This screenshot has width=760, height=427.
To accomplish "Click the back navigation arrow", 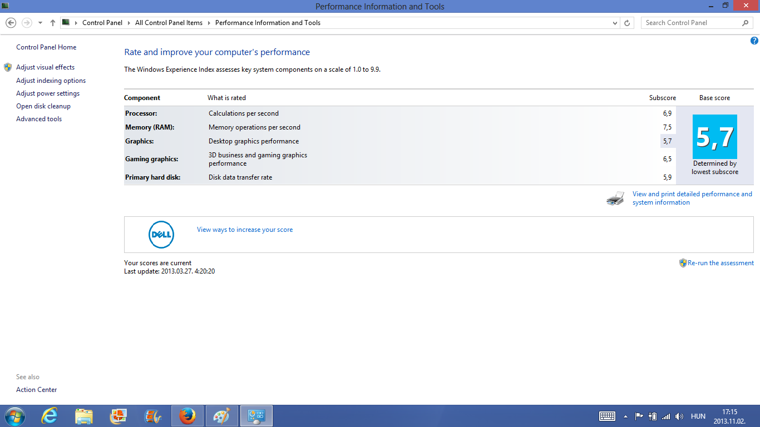I will (x=11, y=23).
